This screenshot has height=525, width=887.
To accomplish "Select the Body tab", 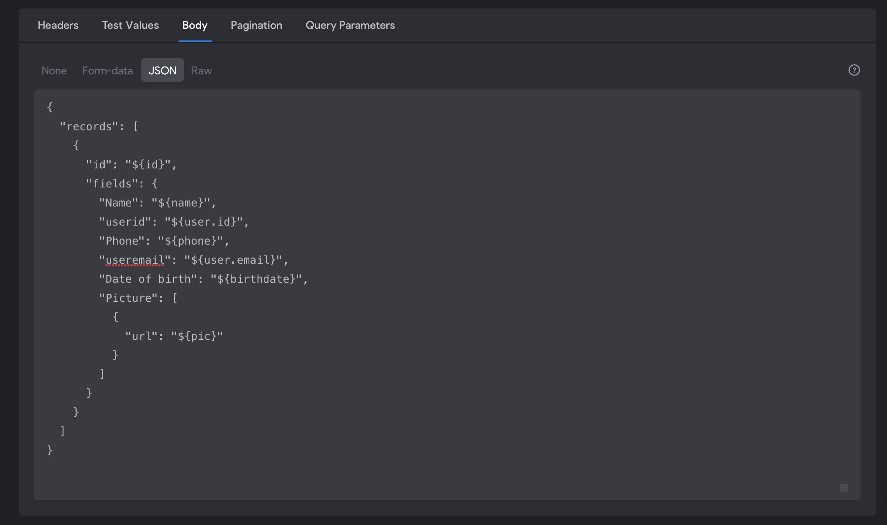I will [x=195, y=25].
